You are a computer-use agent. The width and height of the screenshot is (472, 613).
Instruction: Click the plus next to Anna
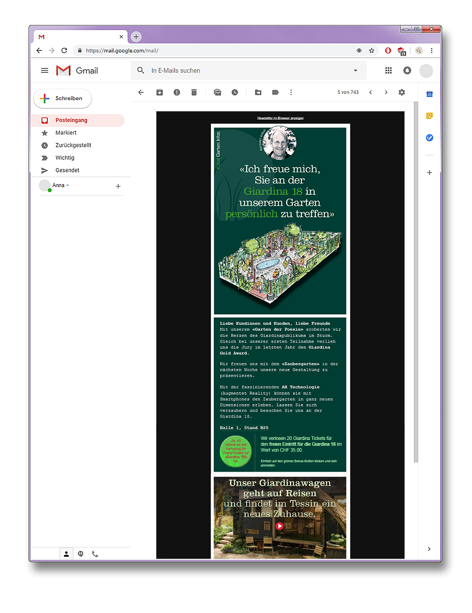coord(118,186)
